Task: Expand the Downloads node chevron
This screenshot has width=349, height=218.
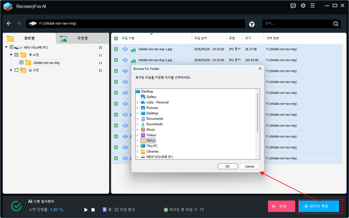Action: point(137,124)
